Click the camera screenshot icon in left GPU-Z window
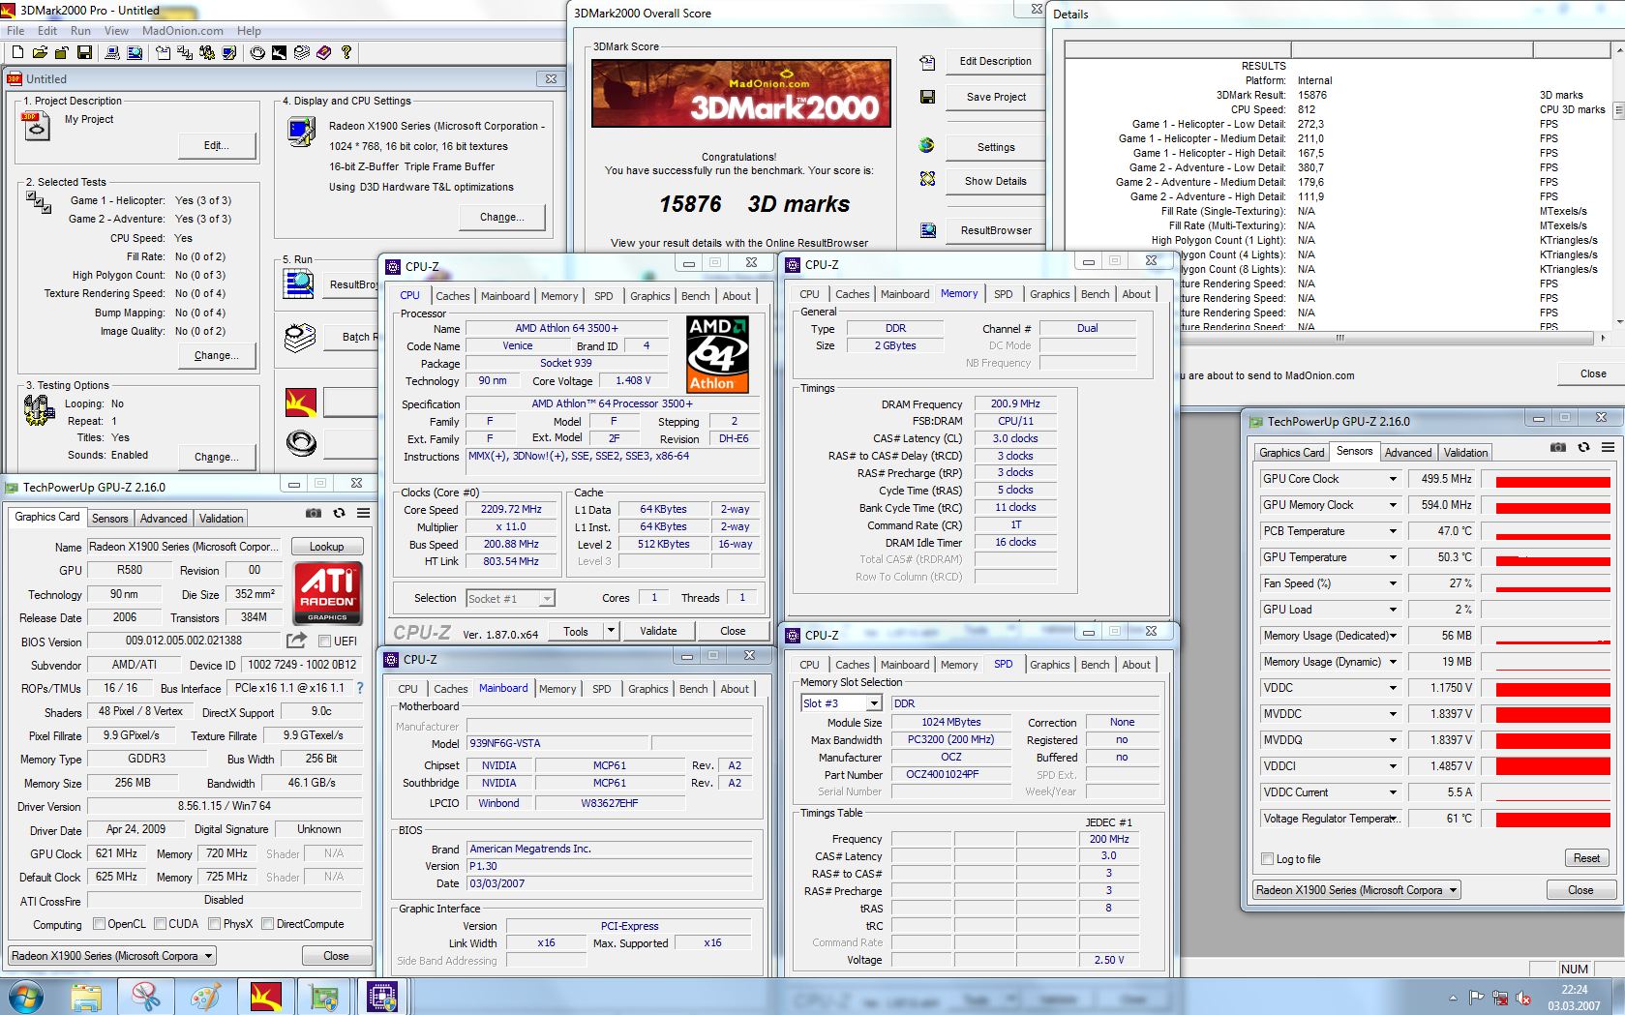The width and height of the screenshot is (1625, 1015). point(314,513)
